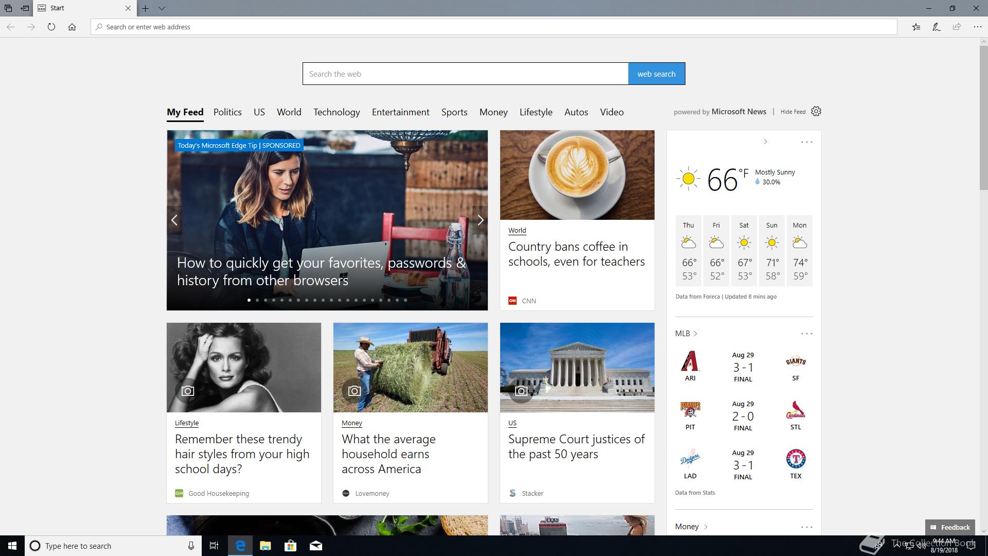Viewport: 988px width, 556px height.
Task: Open the tabs you've set aside icon
Action: [8, 8]
